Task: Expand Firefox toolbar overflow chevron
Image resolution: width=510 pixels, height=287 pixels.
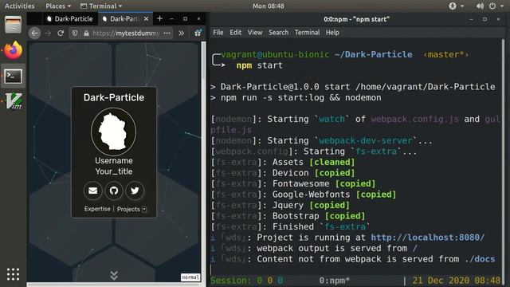Action: pos(181,33)
